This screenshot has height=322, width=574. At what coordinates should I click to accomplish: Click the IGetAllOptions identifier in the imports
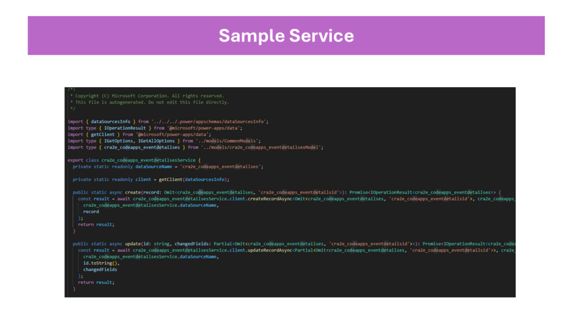click(156, 141)
